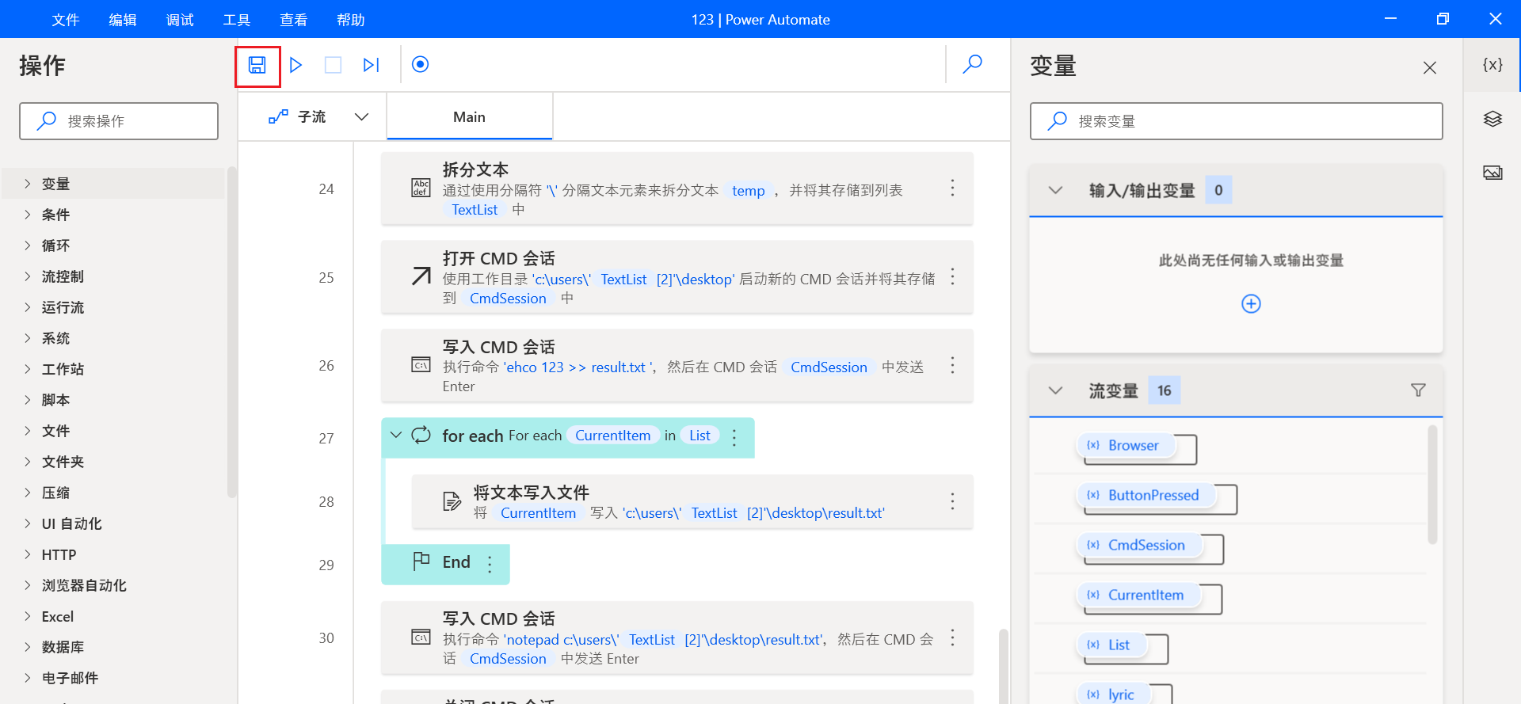
Task: Open the flow search magnifier icon
Action: (x=972, y=64)
